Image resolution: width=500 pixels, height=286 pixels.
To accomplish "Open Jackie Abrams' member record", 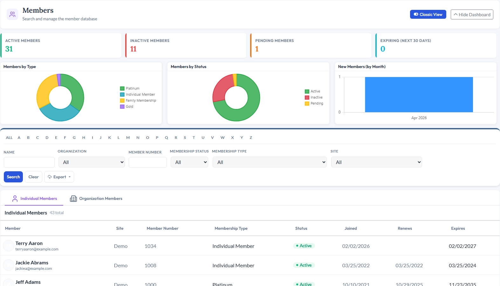I will coord(32,263).
